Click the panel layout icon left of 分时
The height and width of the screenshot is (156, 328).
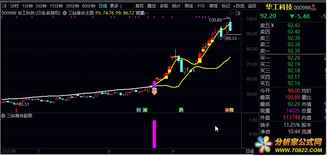point(4,6)
